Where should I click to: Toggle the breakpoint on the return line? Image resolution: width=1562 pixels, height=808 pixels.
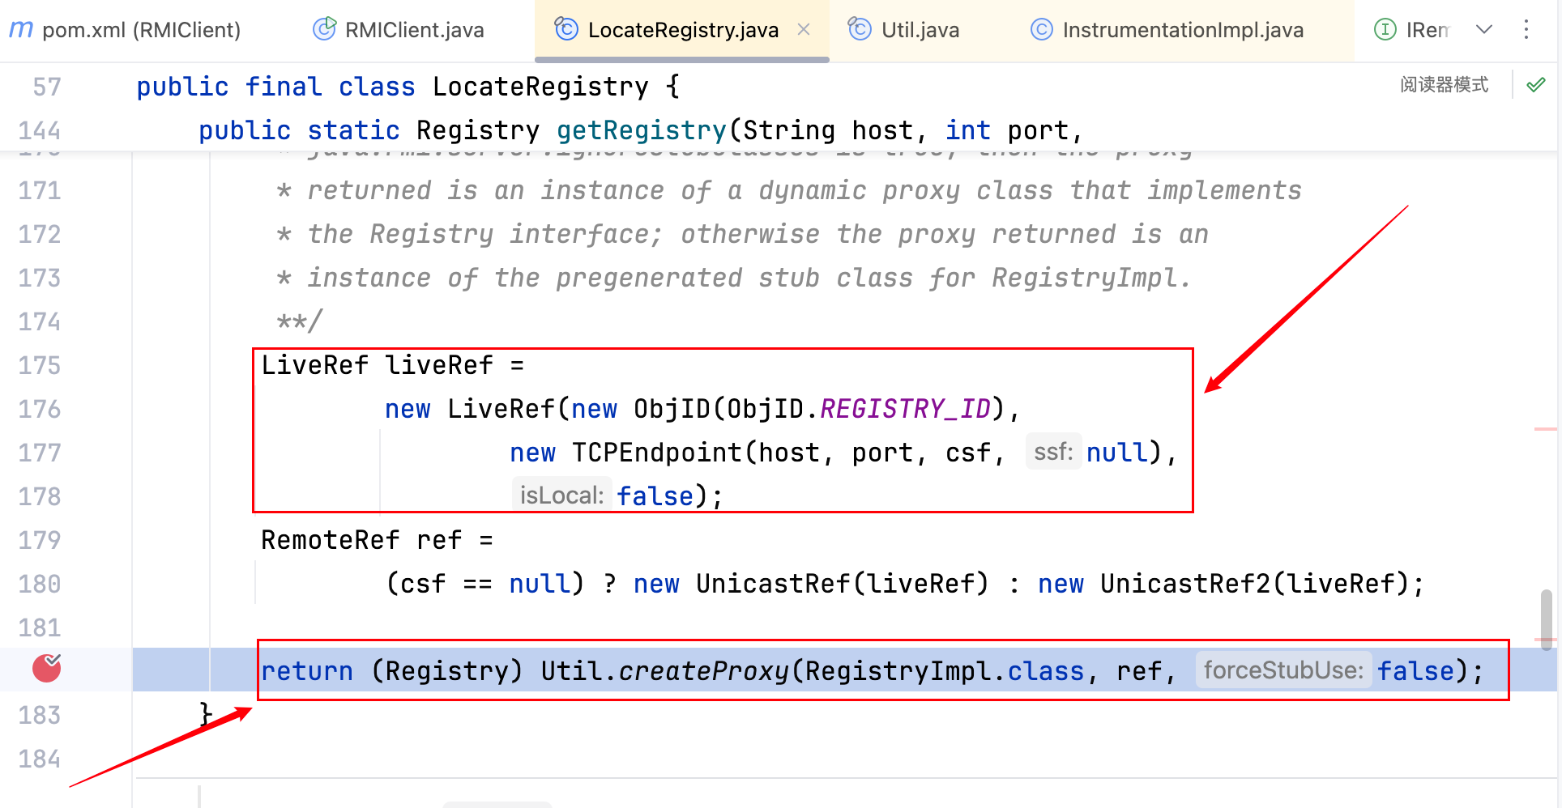point(47,669)
